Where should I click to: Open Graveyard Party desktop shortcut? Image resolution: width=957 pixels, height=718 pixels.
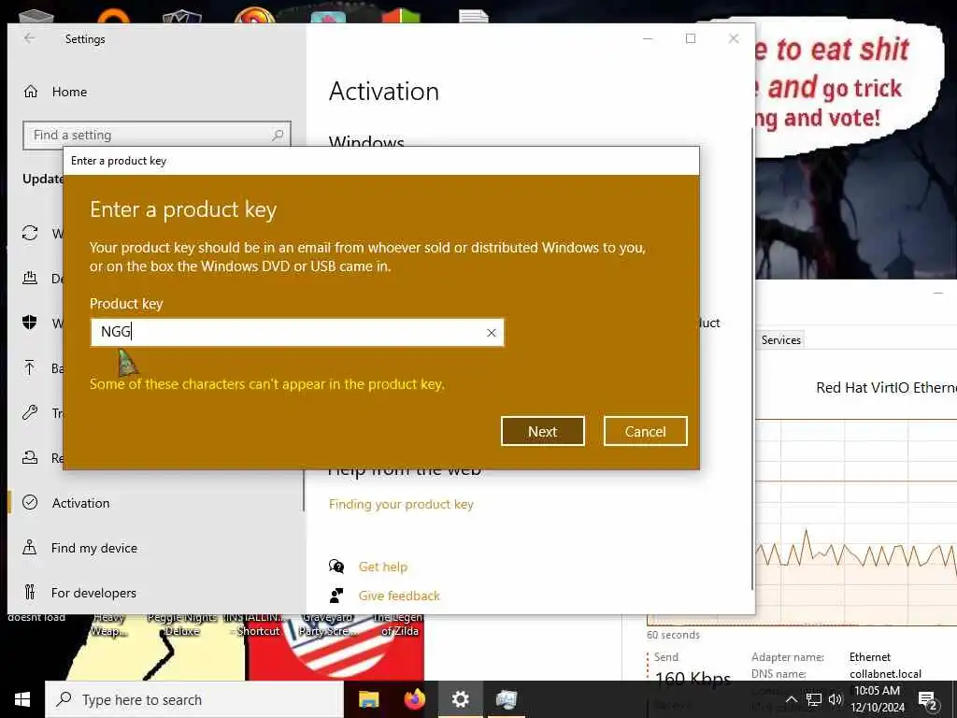(328, 625)
